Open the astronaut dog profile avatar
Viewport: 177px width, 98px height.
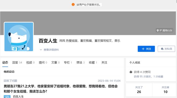(x=19, y=37)
